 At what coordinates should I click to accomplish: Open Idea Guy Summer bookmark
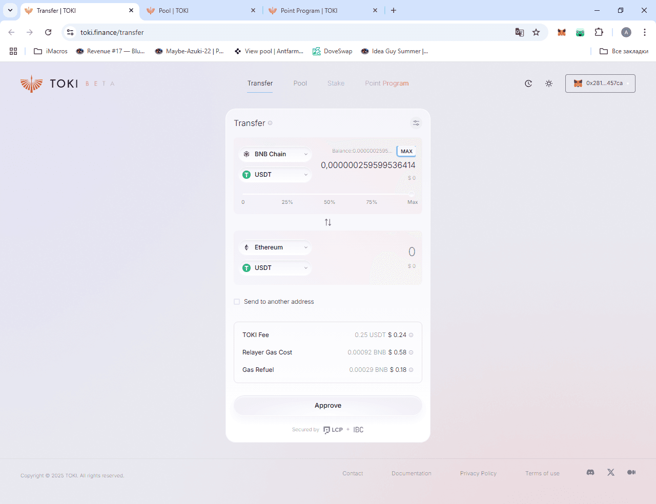pyautogui.click(x=395, y=51)
